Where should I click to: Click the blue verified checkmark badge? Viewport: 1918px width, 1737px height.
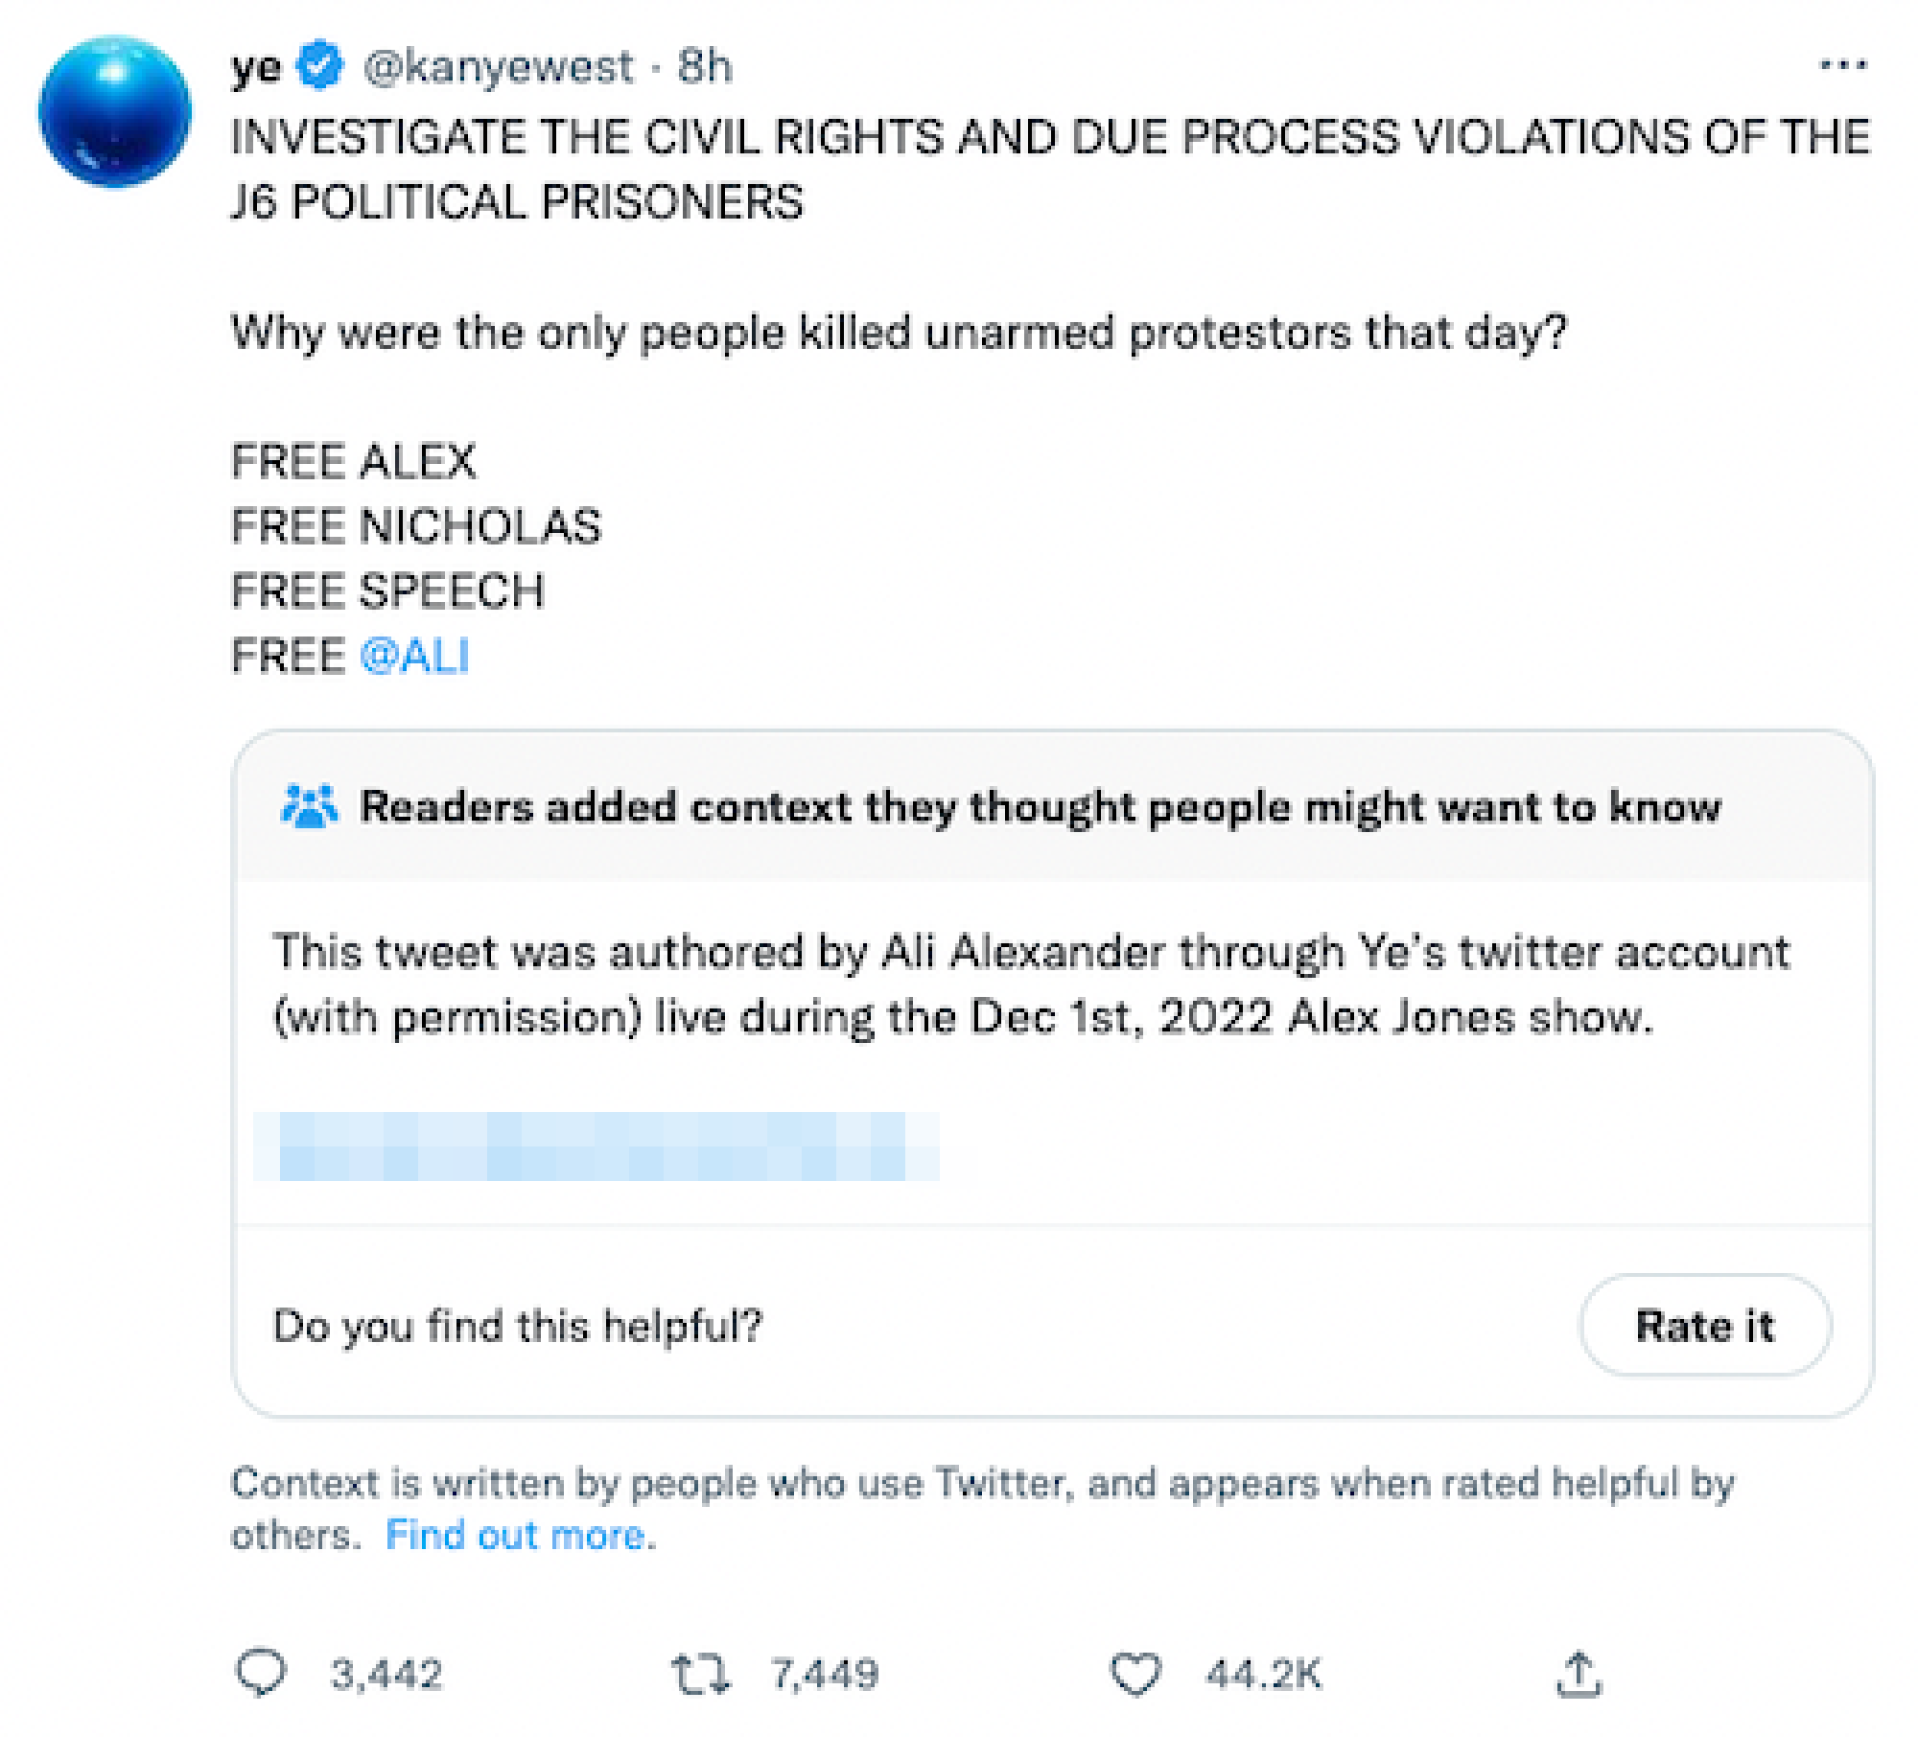pos(320,66)
